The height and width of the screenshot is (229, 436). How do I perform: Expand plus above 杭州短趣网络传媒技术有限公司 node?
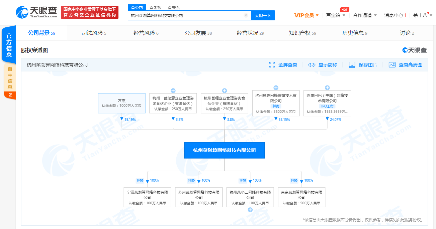276,88
